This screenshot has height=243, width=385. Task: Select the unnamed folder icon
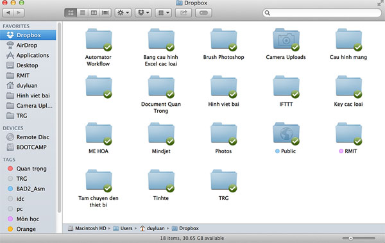coord(98,87)
